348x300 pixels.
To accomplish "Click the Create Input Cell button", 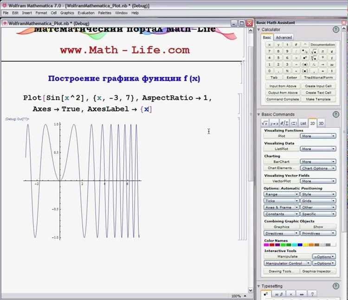I will 318,86.
